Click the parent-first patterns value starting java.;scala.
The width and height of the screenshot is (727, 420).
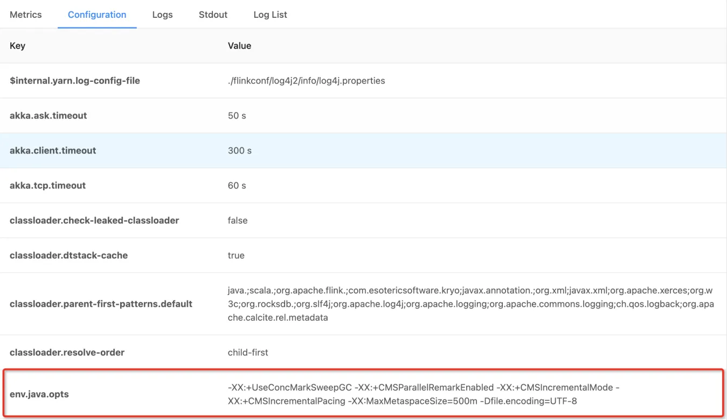pos(471,304)
